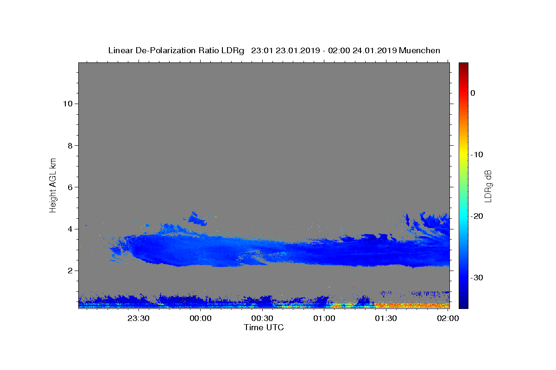Pick the dark red top of the colorbar

(463, 67)
